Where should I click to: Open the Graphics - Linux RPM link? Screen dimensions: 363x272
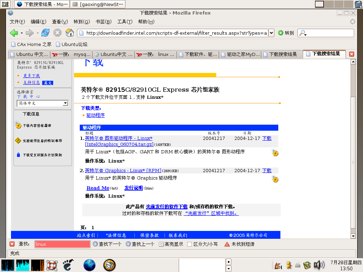123,170
